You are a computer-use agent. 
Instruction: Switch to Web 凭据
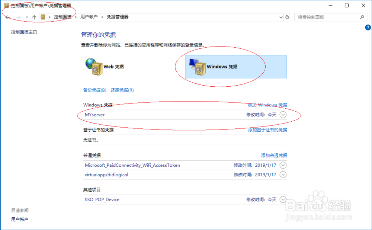[x=105, y=67]
